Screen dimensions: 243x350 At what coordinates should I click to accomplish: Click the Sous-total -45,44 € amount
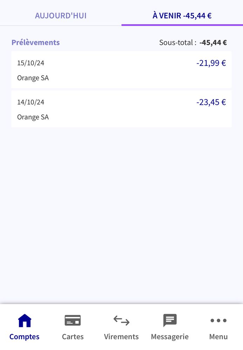[x=213, y=43]
